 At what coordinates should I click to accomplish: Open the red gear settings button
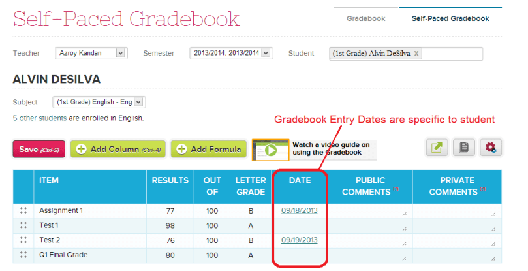click(491, 148)
